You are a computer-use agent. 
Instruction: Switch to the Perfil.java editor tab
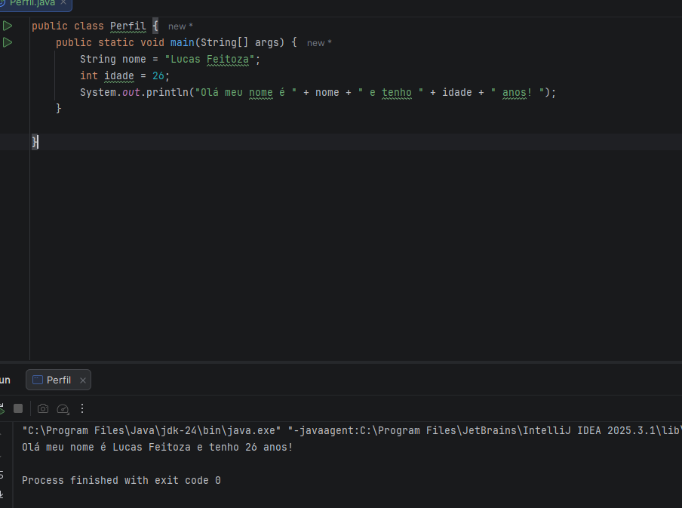point(30,3)
